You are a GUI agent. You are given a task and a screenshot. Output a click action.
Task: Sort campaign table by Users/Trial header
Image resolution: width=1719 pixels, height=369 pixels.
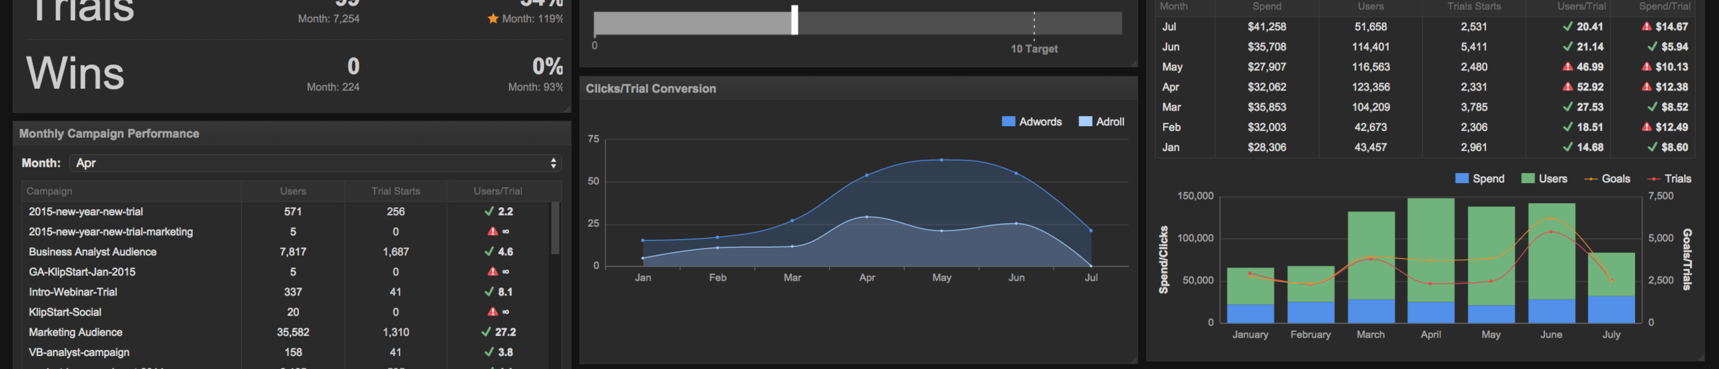[498, 191]
